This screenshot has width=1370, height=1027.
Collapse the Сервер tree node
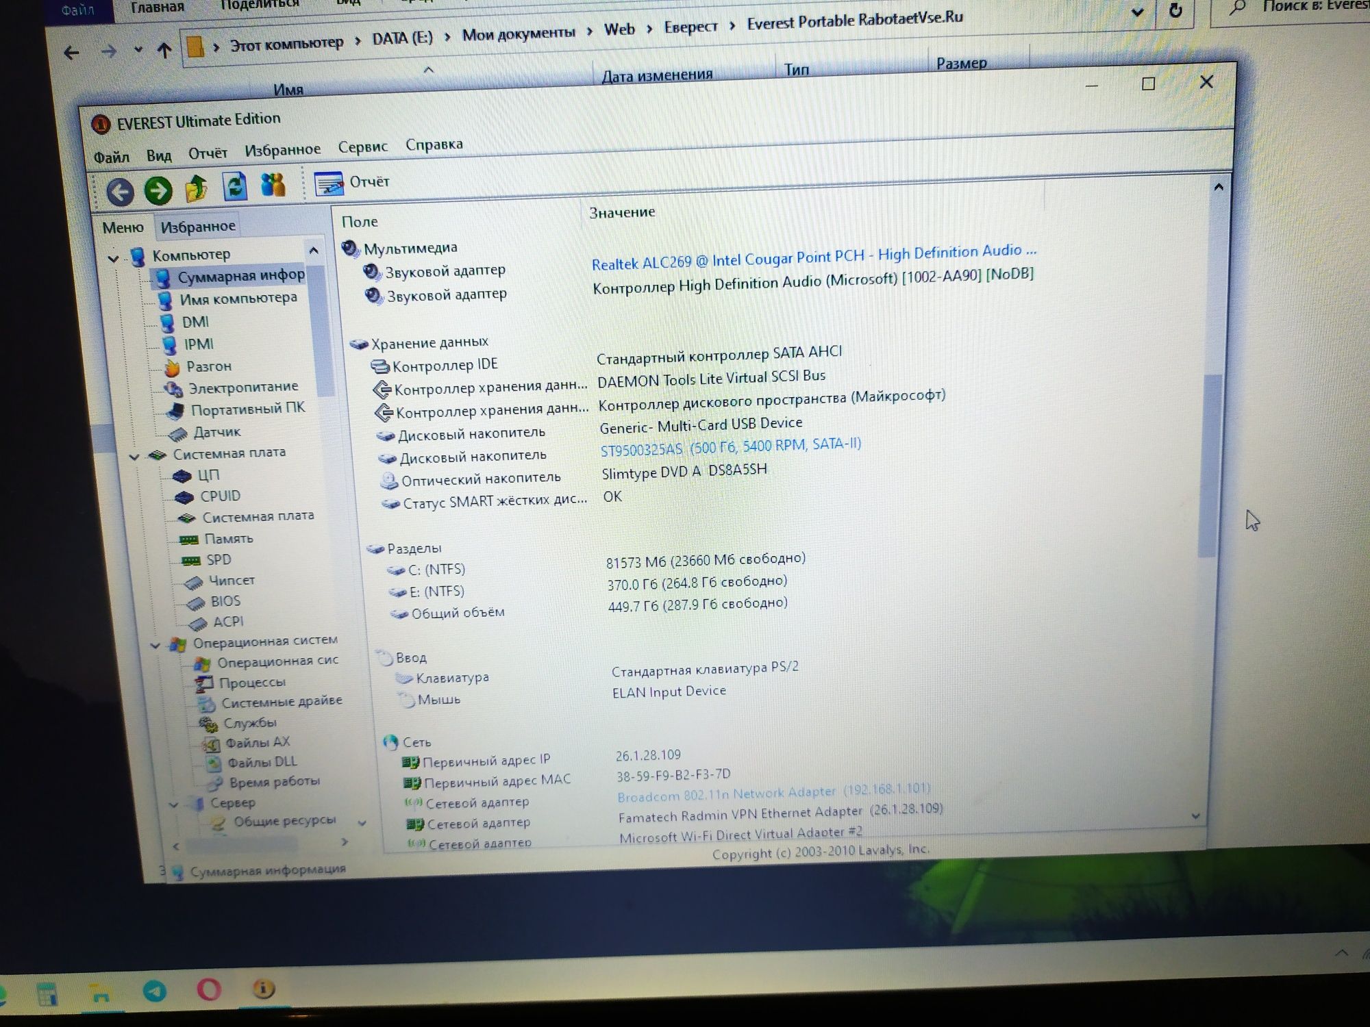(173, 805)
